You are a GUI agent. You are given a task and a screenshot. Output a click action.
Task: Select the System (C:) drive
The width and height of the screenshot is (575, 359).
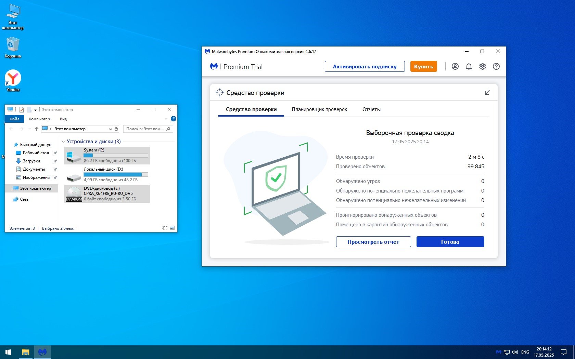(107, 155)
